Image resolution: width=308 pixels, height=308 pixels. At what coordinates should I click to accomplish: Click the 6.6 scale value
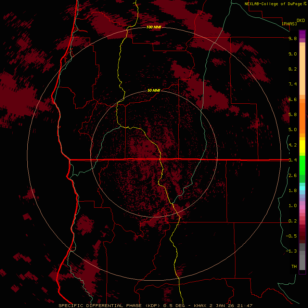293,100
